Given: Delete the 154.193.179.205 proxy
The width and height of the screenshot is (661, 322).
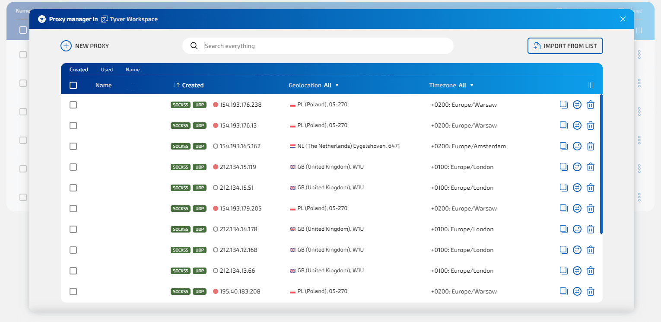Looking at the screenshot, I should point(591,208).
